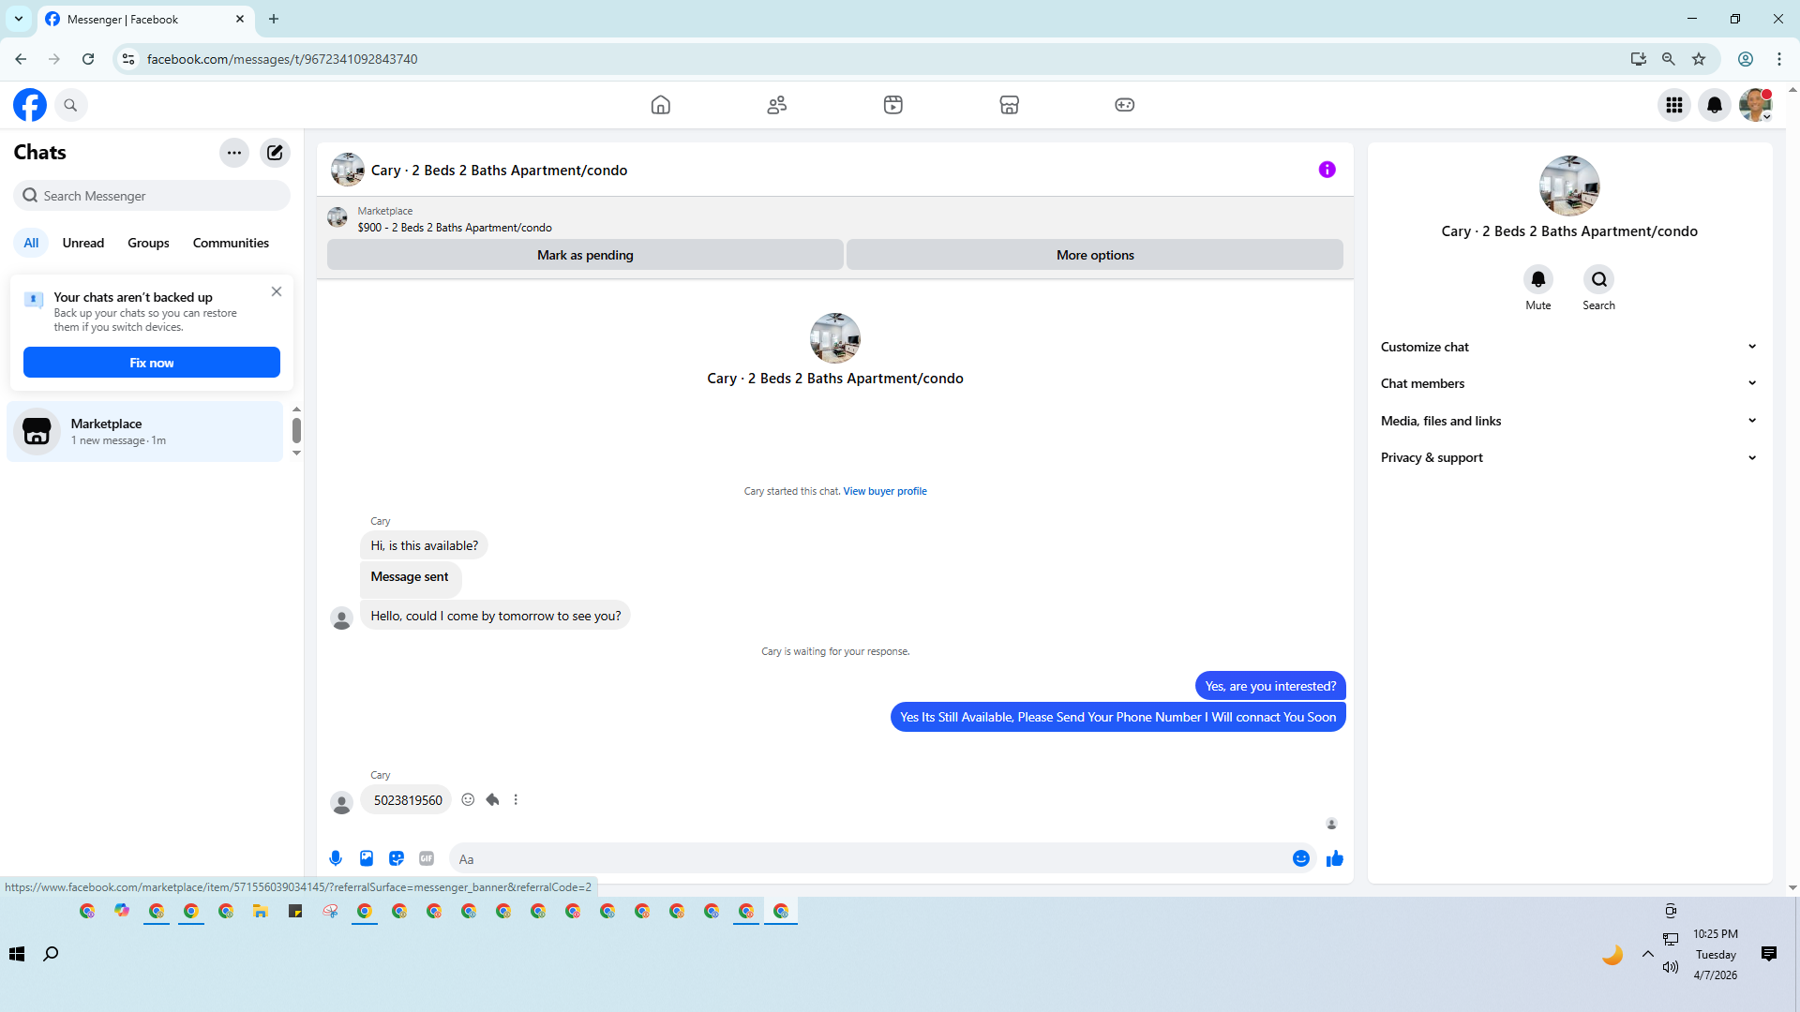
Task: Open the Marketplace chat thread
Action: 145,431
